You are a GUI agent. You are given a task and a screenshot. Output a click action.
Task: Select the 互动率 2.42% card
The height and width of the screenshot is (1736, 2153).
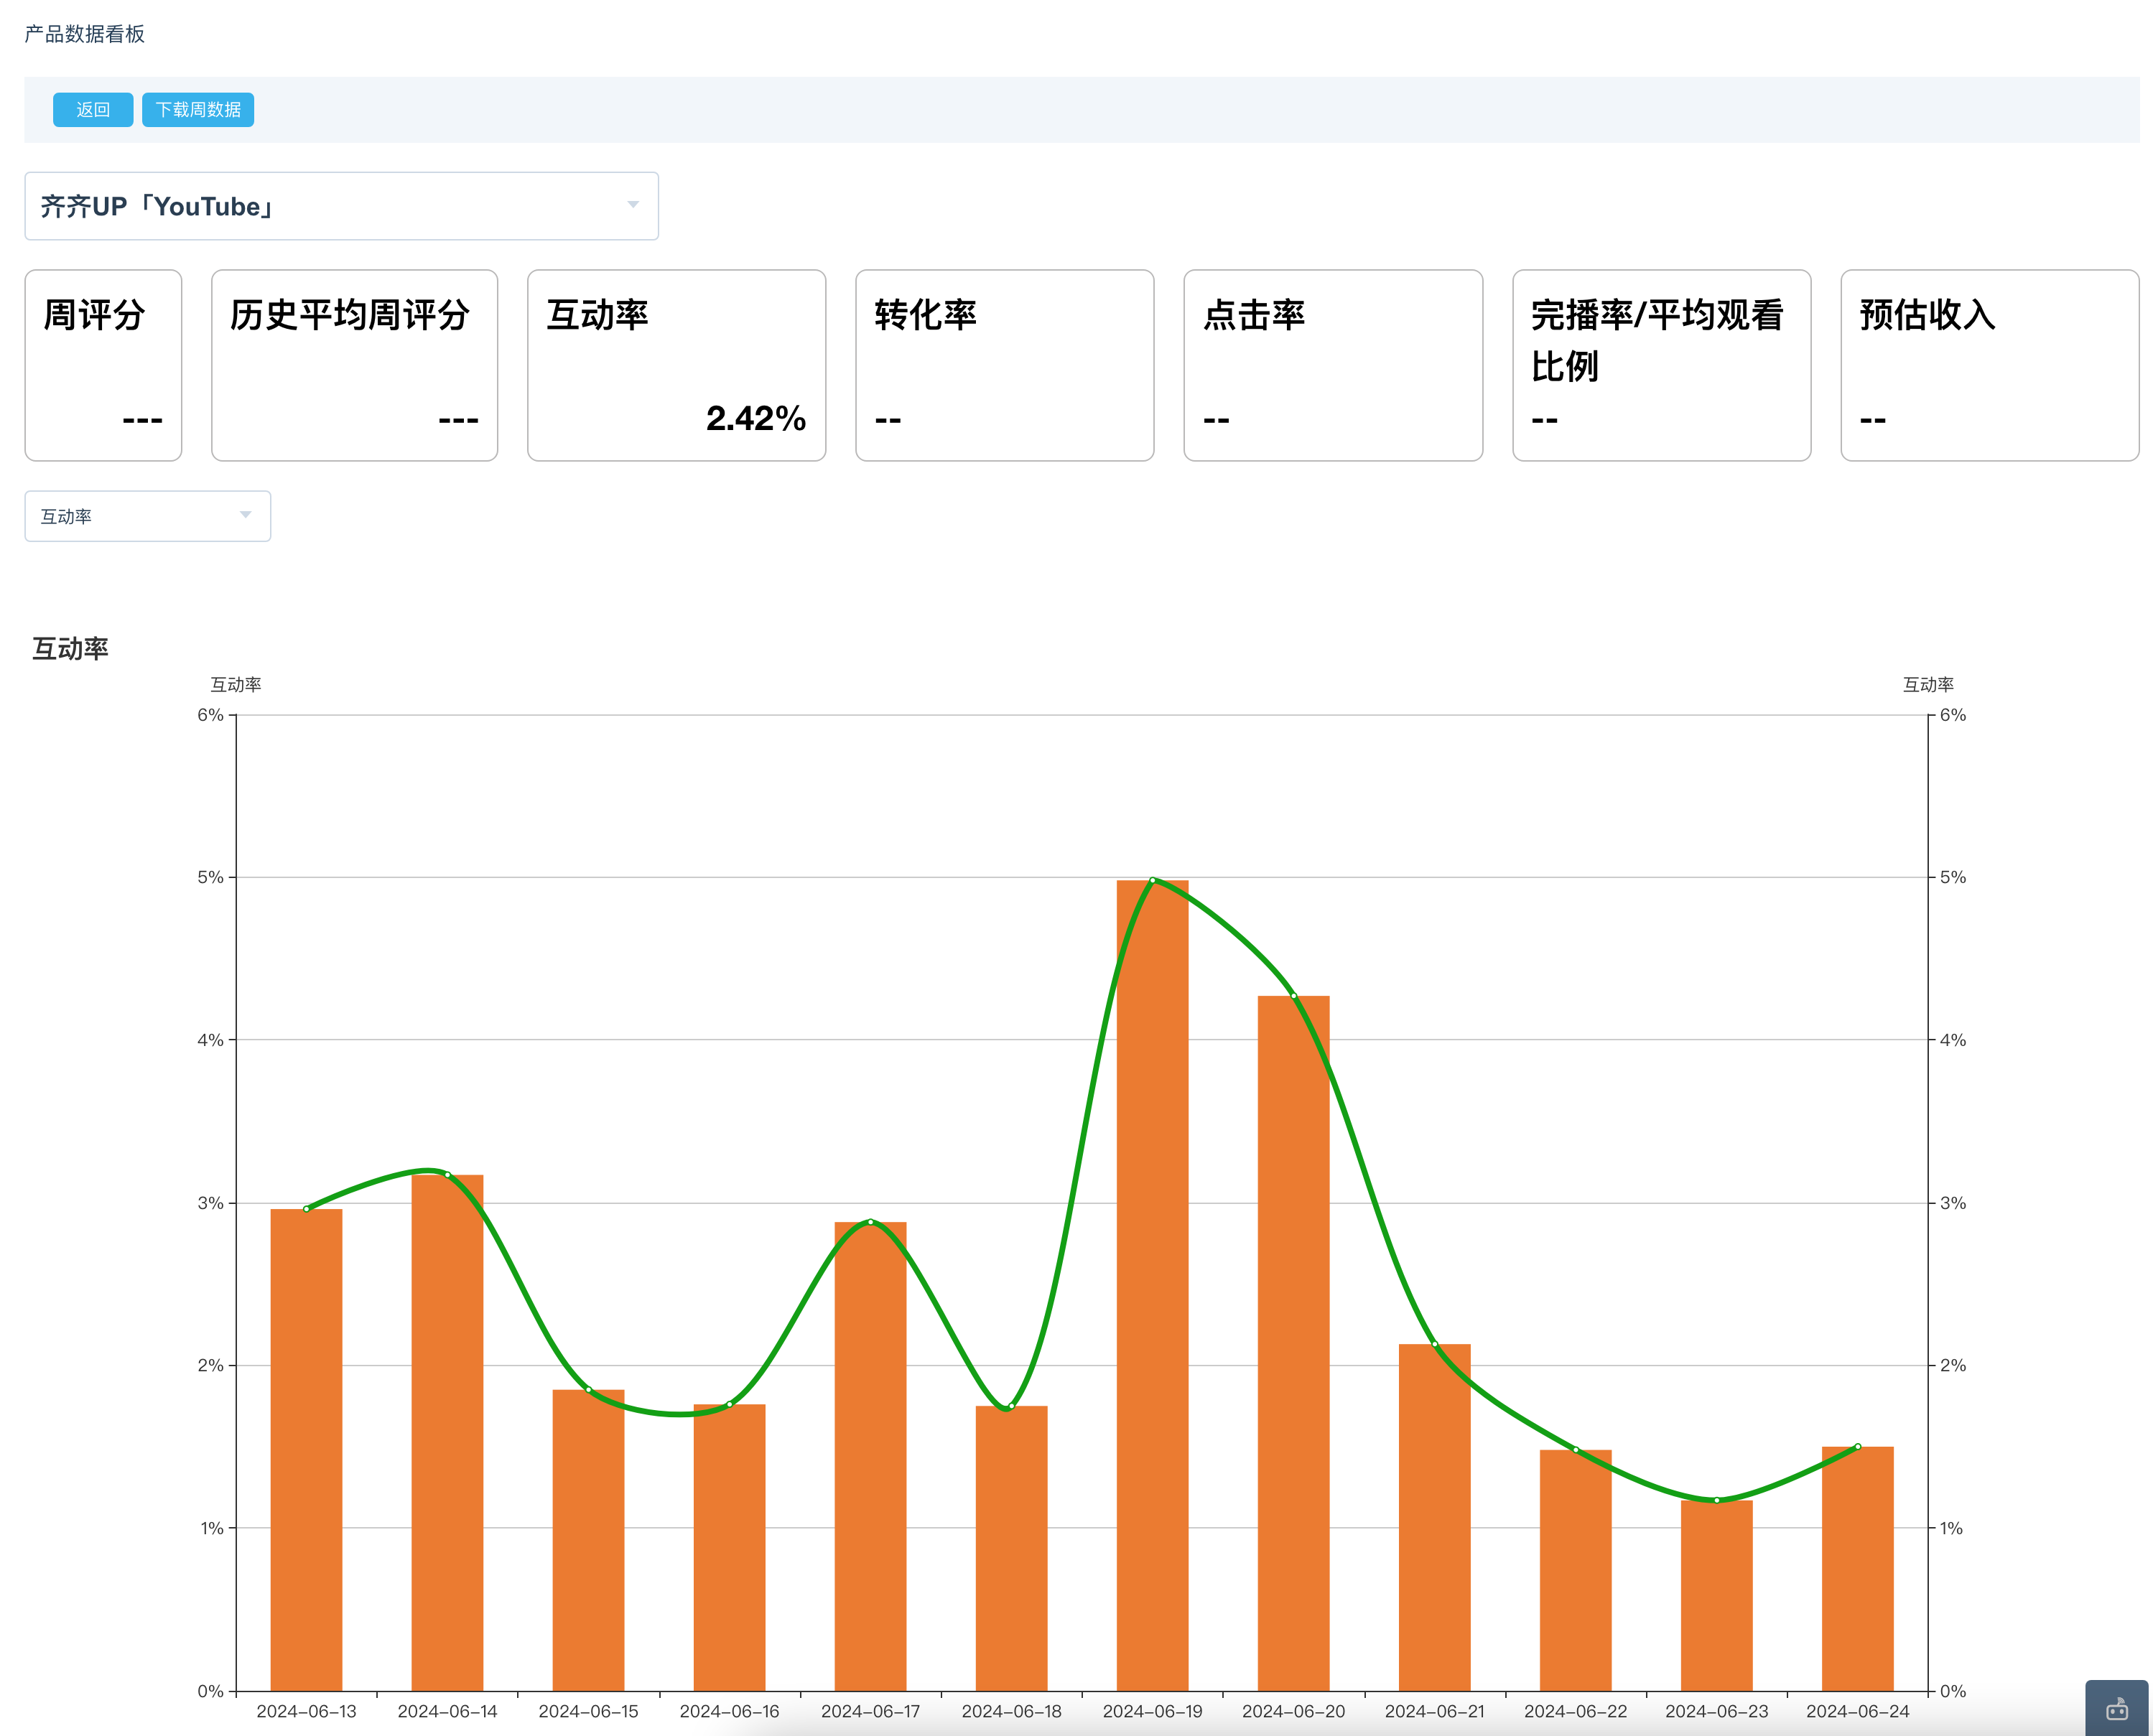click(x=676, y=365)
